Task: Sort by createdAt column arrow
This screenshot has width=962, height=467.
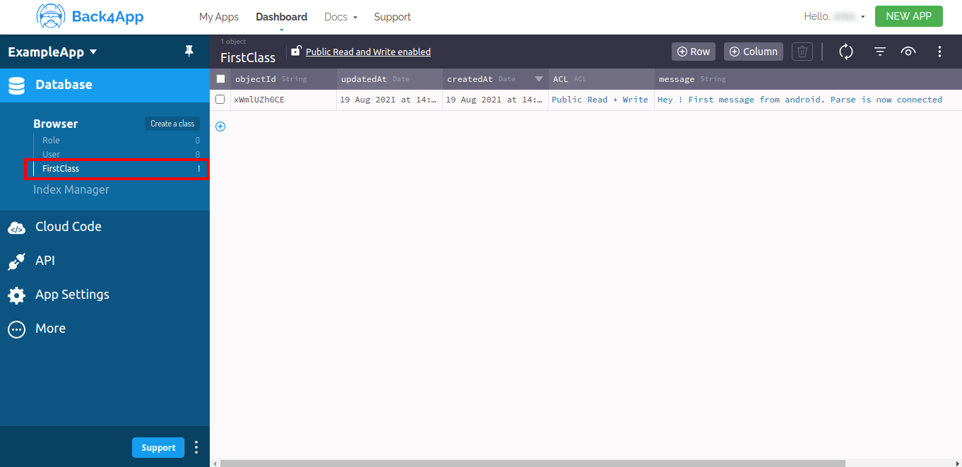Action: tap(538, 79)
